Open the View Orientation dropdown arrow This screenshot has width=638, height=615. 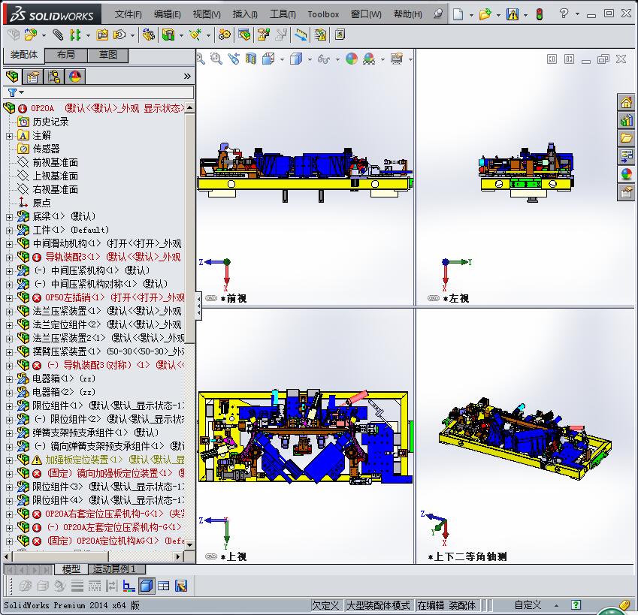[282, 59]
